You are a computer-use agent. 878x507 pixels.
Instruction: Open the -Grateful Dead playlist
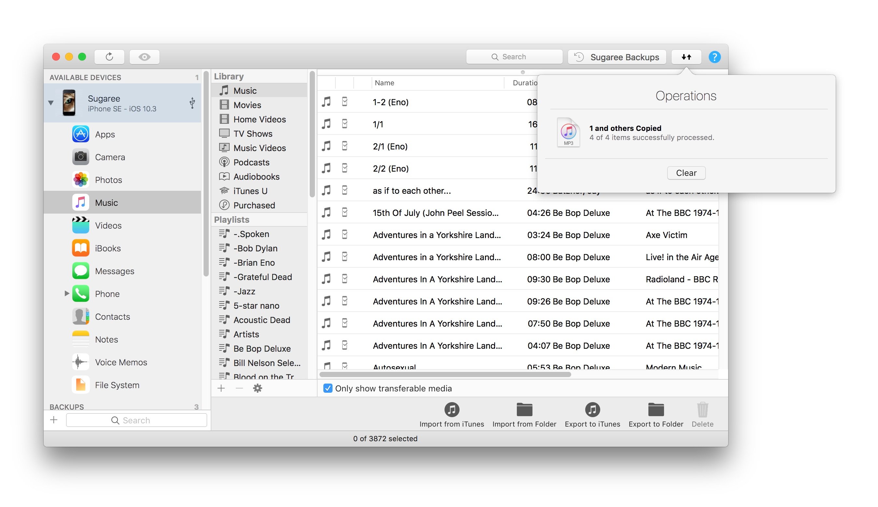point(259,276)
